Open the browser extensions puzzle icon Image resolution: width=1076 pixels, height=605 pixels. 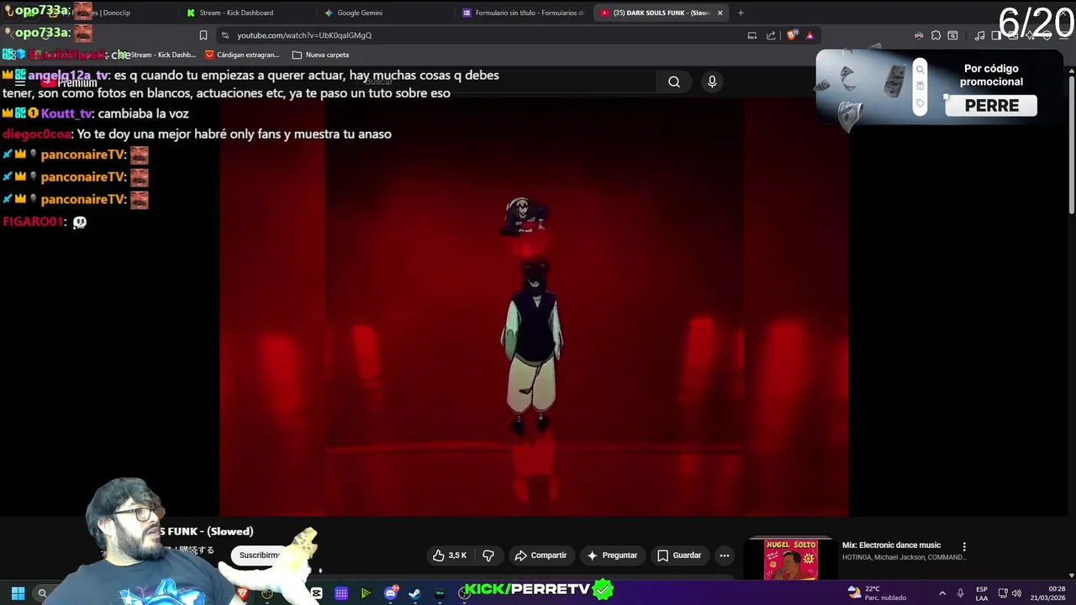pyautogui.click(x=936, y=35)
